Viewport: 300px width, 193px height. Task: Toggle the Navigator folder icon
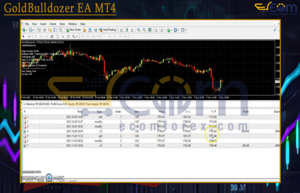coord(49,30)
